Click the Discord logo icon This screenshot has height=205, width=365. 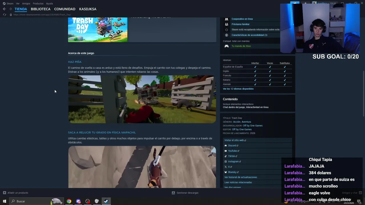pyautogui.click(x=226, y=145)
